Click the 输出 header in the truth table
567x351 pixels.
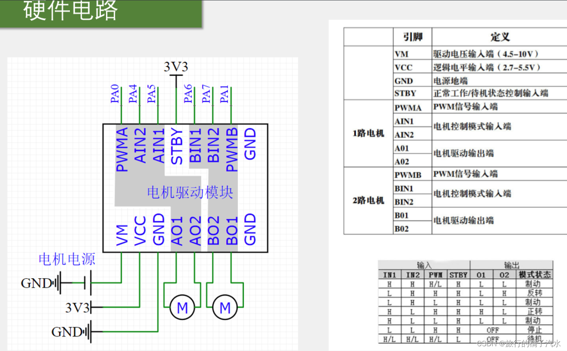pyautogui.click(x=511, y=265)
